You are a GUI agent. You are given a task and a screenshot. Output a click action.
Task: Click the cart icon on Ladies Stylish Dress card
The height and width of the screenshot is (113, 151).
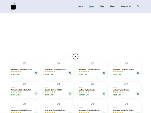(138, 93)
